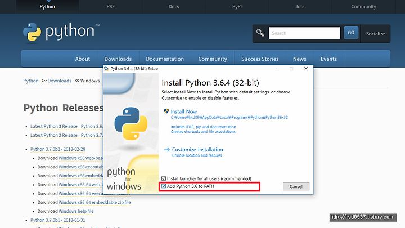This screenshot has height=228, width=405.
Task: Click the setup window title bar icon
Action: click(106, 69)
